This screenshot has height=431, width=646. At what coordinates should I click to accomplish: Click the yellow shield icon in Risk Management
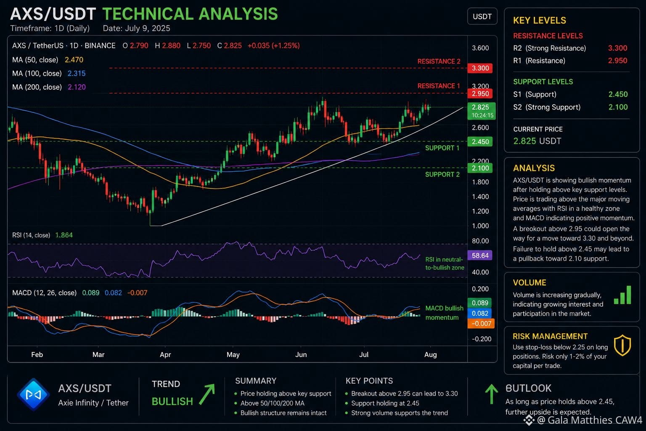pyautogui.click(x=622, y=346)
